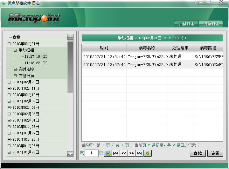This screenshot has height=169, width=229.
Task: Click path cell E:\I386\RSVPS
Action: (x=209, y=56)
